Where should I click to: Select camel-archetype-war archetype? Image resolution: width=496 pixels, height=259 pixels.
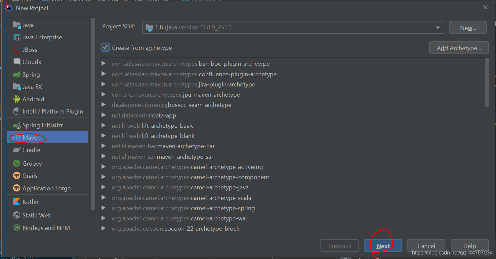pos(180,218)
